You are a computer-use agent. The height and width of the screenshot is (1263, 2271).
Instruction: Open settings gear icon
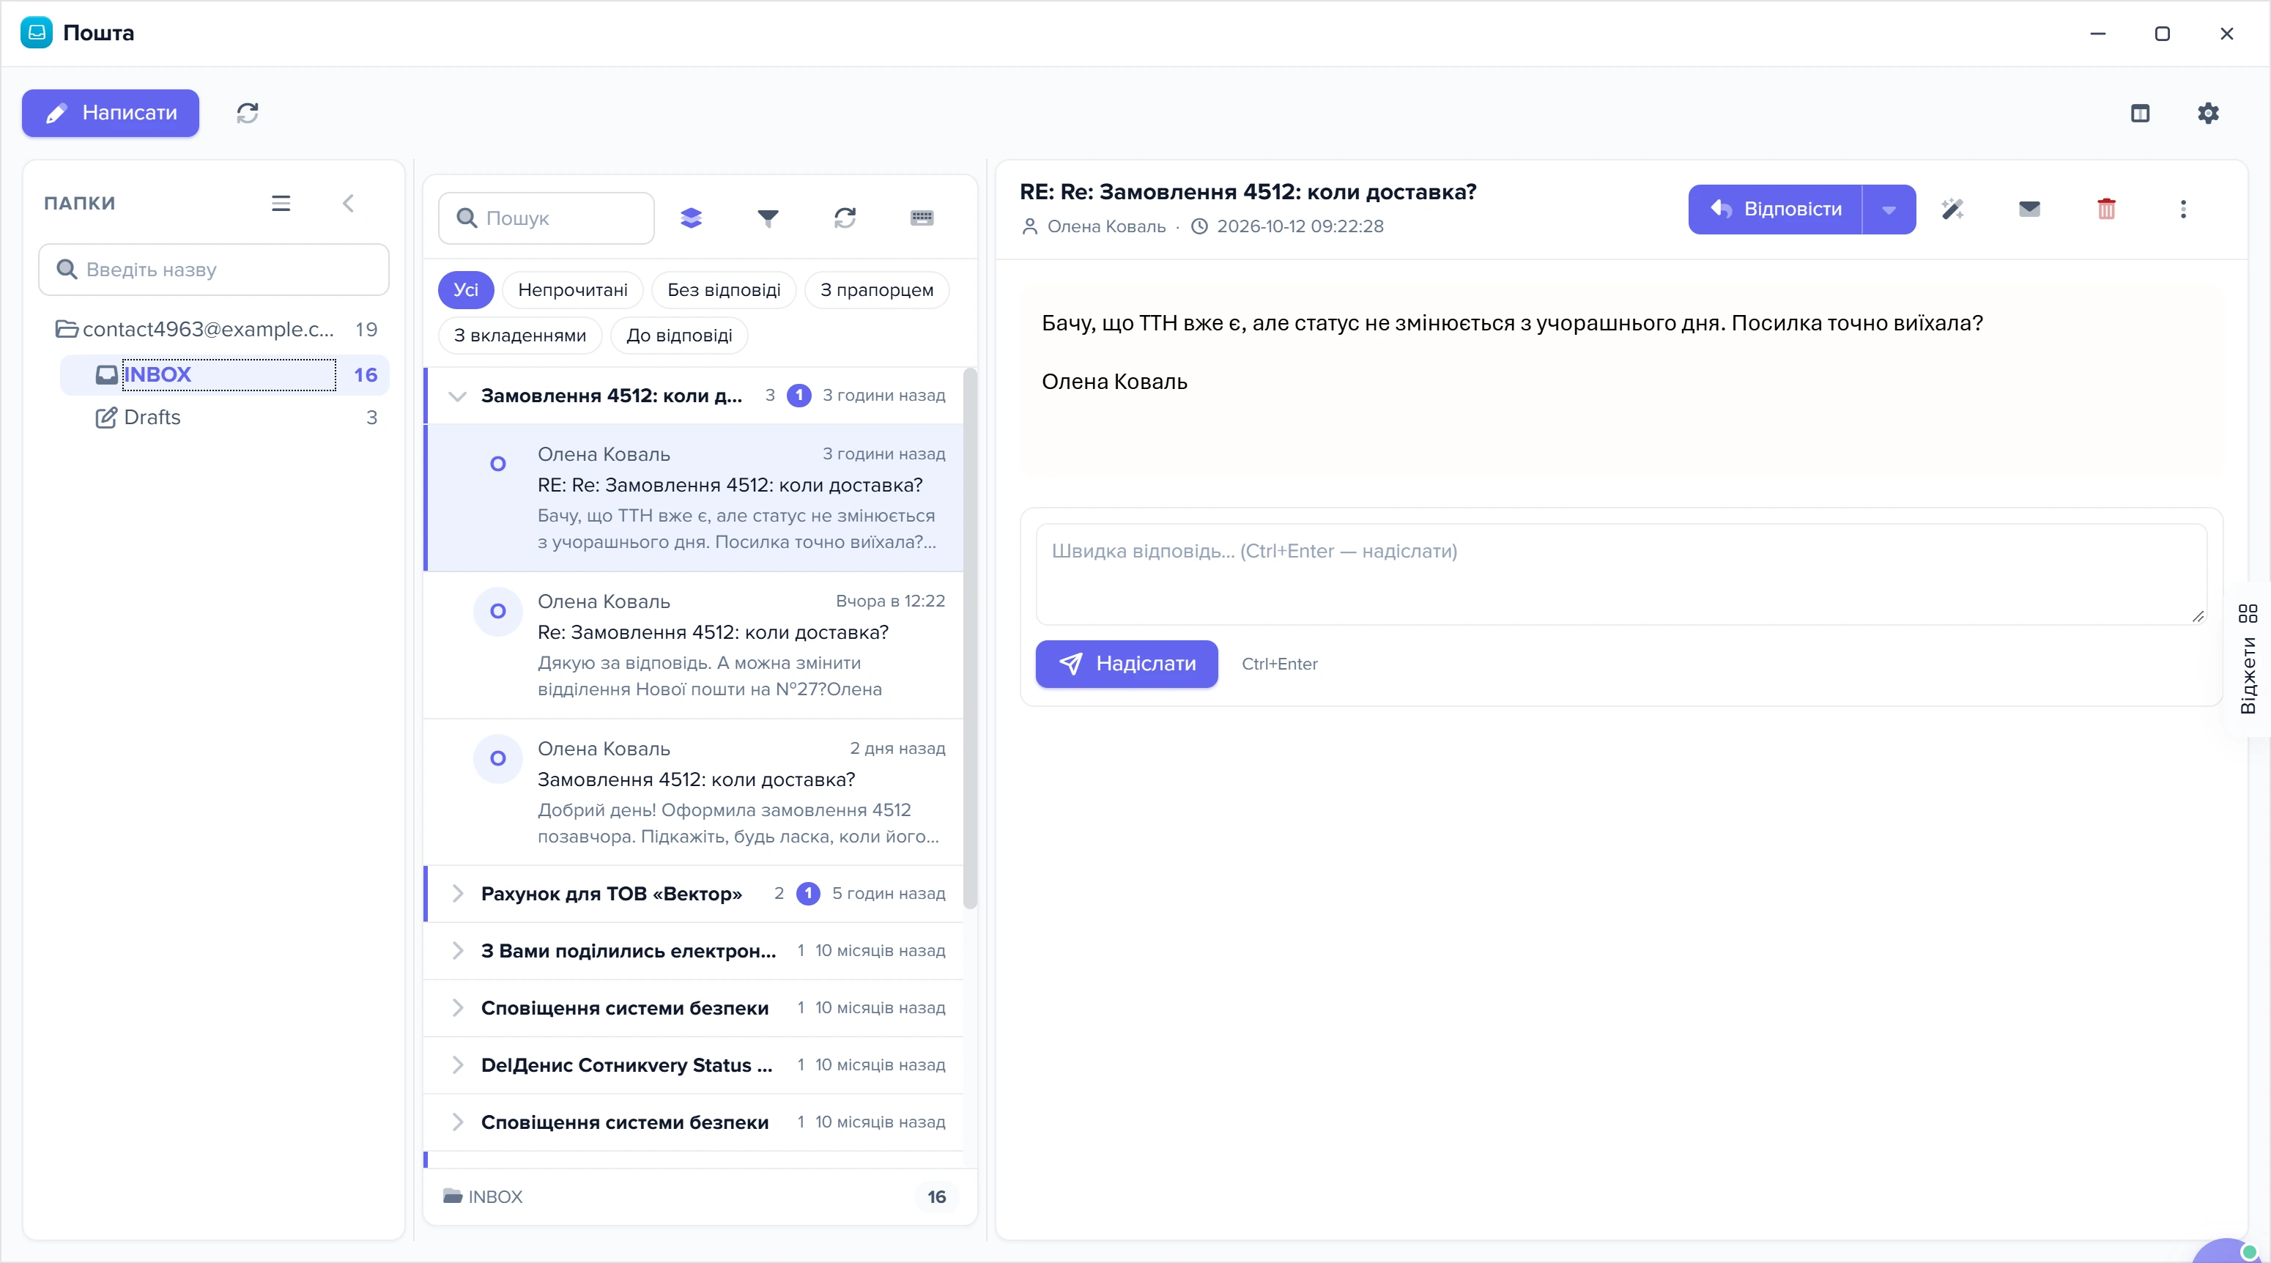pyautogui.click(x=2207, y=113)
